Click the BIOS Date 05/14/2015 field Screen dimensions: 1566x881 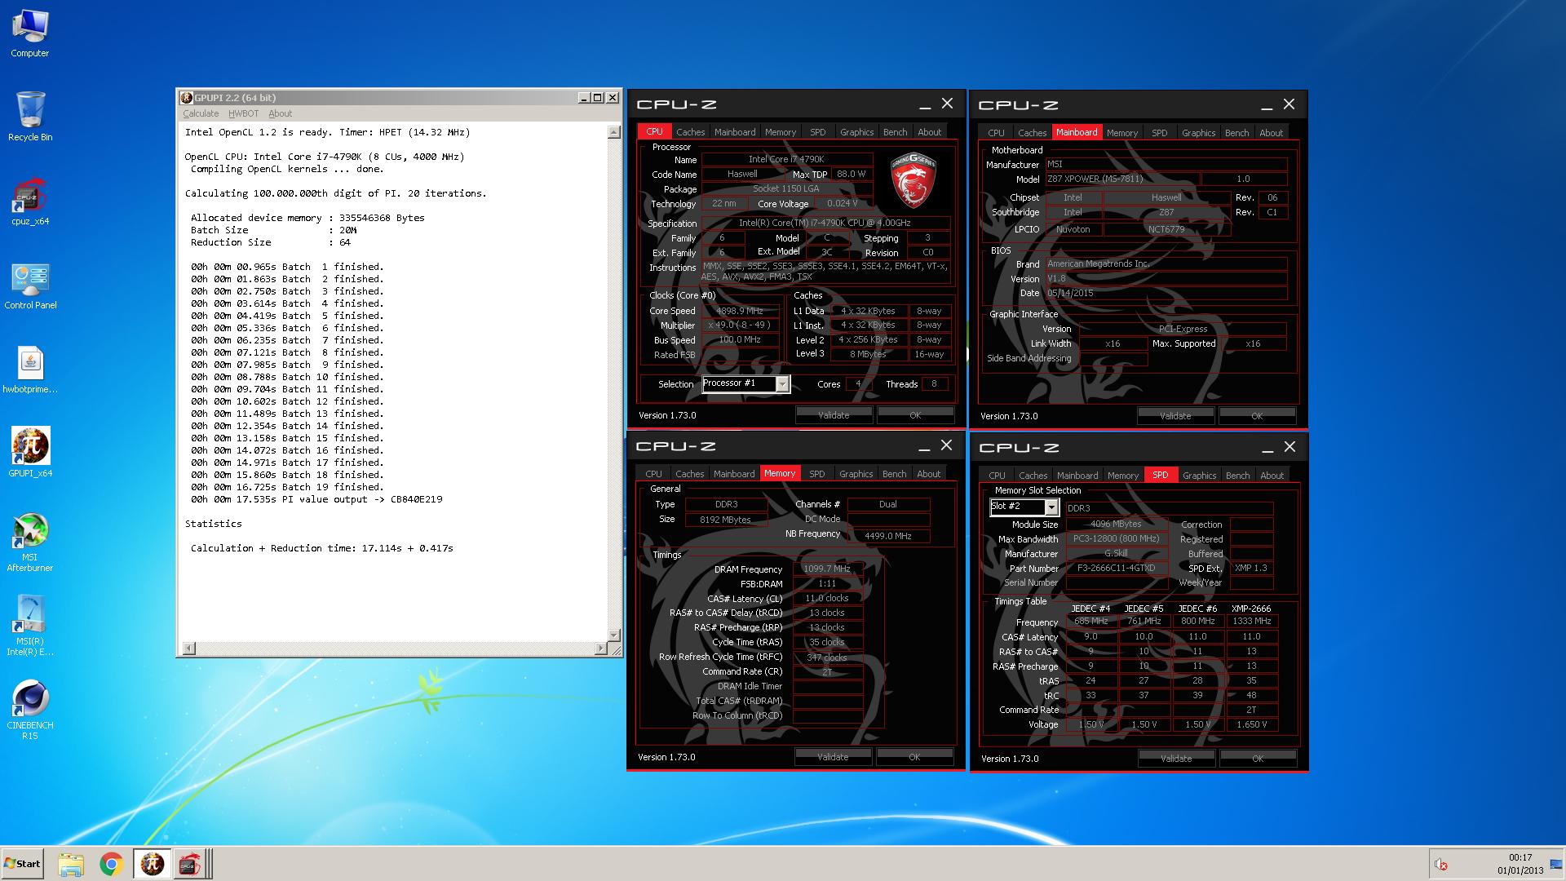coord(1166,293)
